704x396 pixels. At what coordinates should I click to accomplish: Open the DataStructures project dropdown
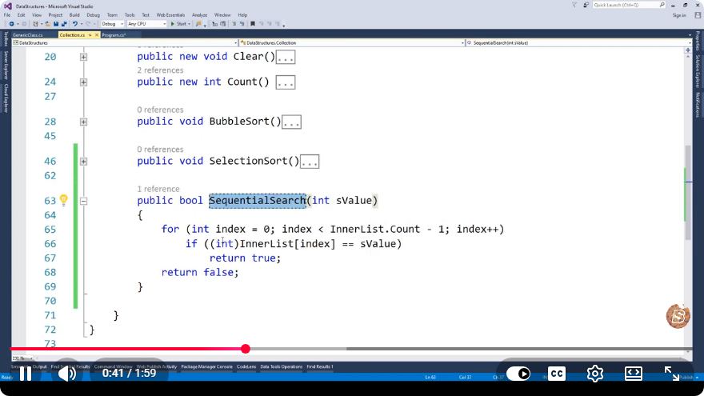click(x=125, y=42)
